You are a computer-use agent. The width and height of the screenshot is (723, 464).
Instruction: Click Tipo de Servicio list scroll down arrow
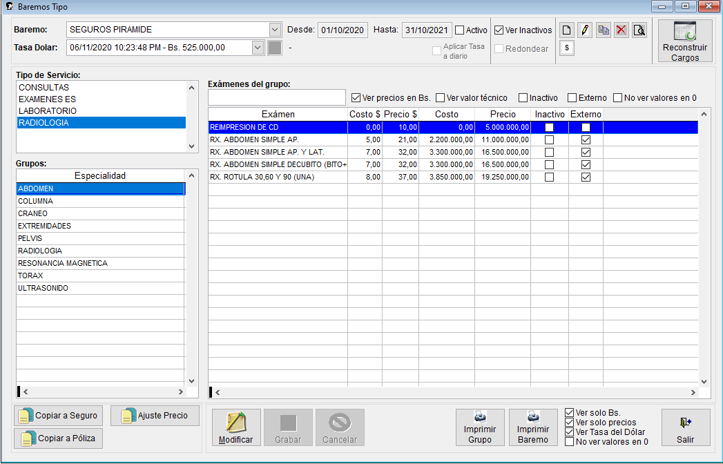point(192,146)
